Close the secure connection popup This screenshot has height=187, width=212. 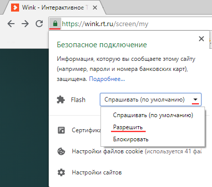pyautogui.click(x=201, y=39)
